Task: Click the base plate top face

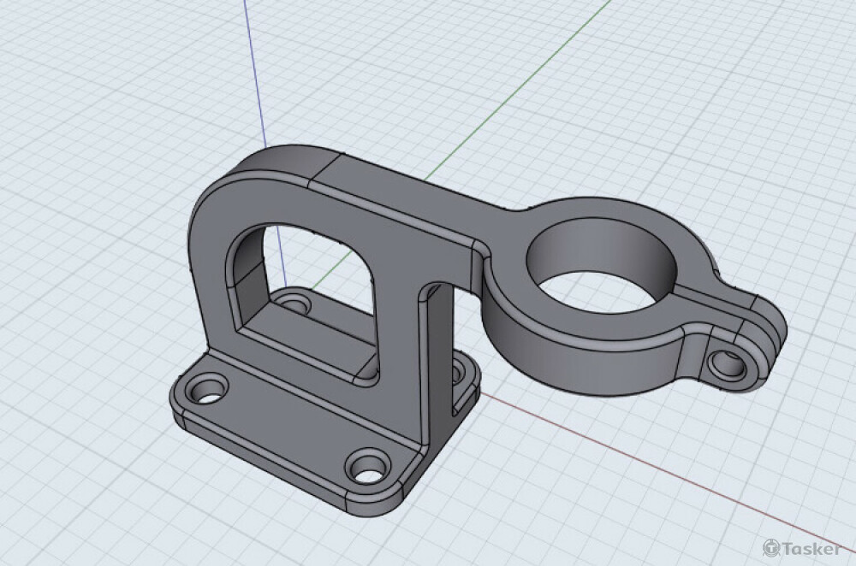Action: pyautogui.click(x=282, y=419)
